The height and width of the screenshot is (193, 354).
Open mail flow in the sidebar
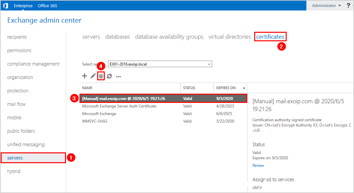tap(16, 104)
